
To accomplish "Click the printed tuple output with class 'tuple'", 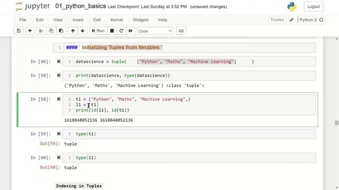I will [x=134, y=85].
